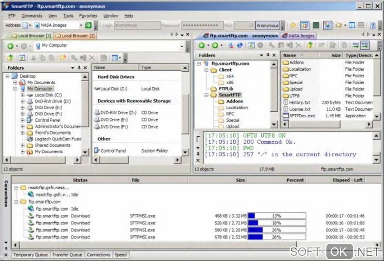
Task: Open remote Back button history dropdown
Action: click(208, 46)
